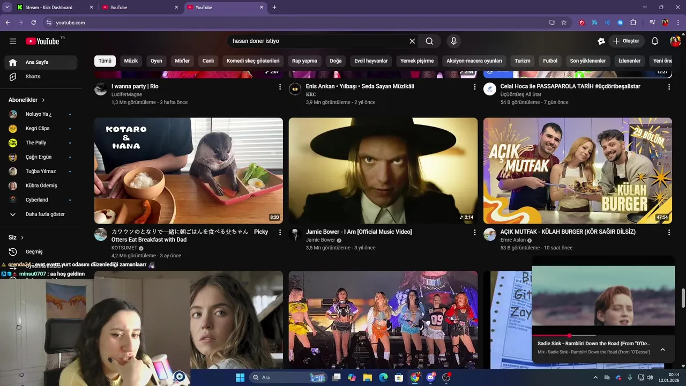Expand Daha fazla göster in subscriptions
686x386 pixels.
pyautogui.click(x=41, y=214)
